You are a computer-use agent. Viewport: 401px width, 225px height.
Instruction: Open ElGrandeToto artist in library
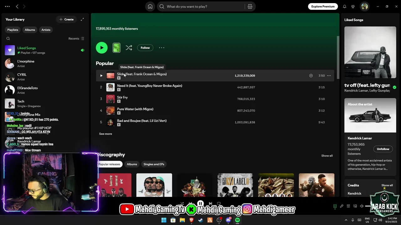coord(45,90)
